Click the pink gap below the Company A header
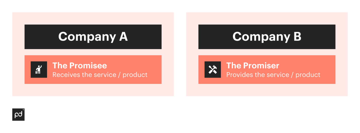The height and width of the screenshot is (133, 360). point(93,52)
